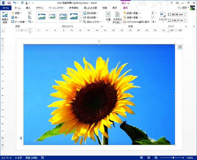Switch to Web Layout view
Screen dimensions: 197x160
pos(156,158)
